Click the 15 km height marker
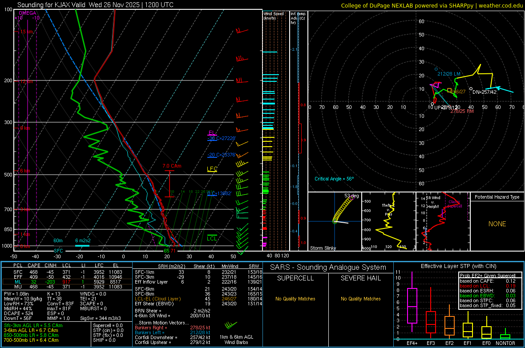This screenshot has height=348, width=525. click(x=26, y=32)
